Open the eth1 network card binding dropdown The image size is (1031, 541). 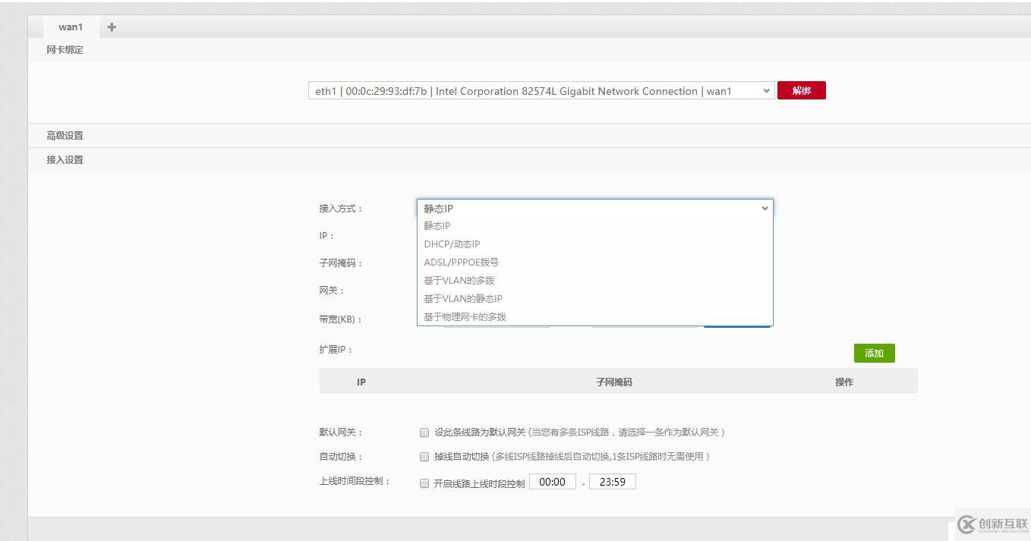click(539, 90)
